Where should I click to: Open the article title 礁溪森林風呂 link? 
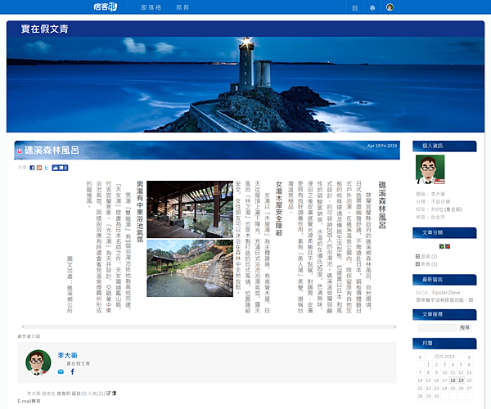click(x=52, y=151)
